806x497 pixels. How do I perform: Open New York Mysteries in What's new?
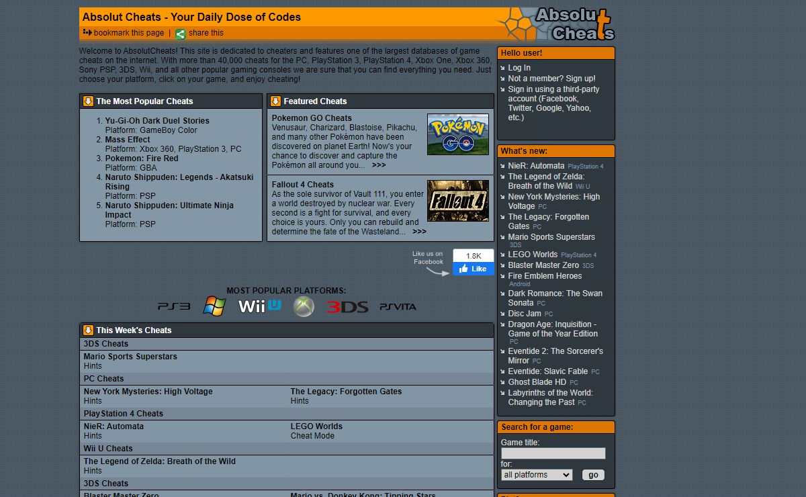click(554, 201)
